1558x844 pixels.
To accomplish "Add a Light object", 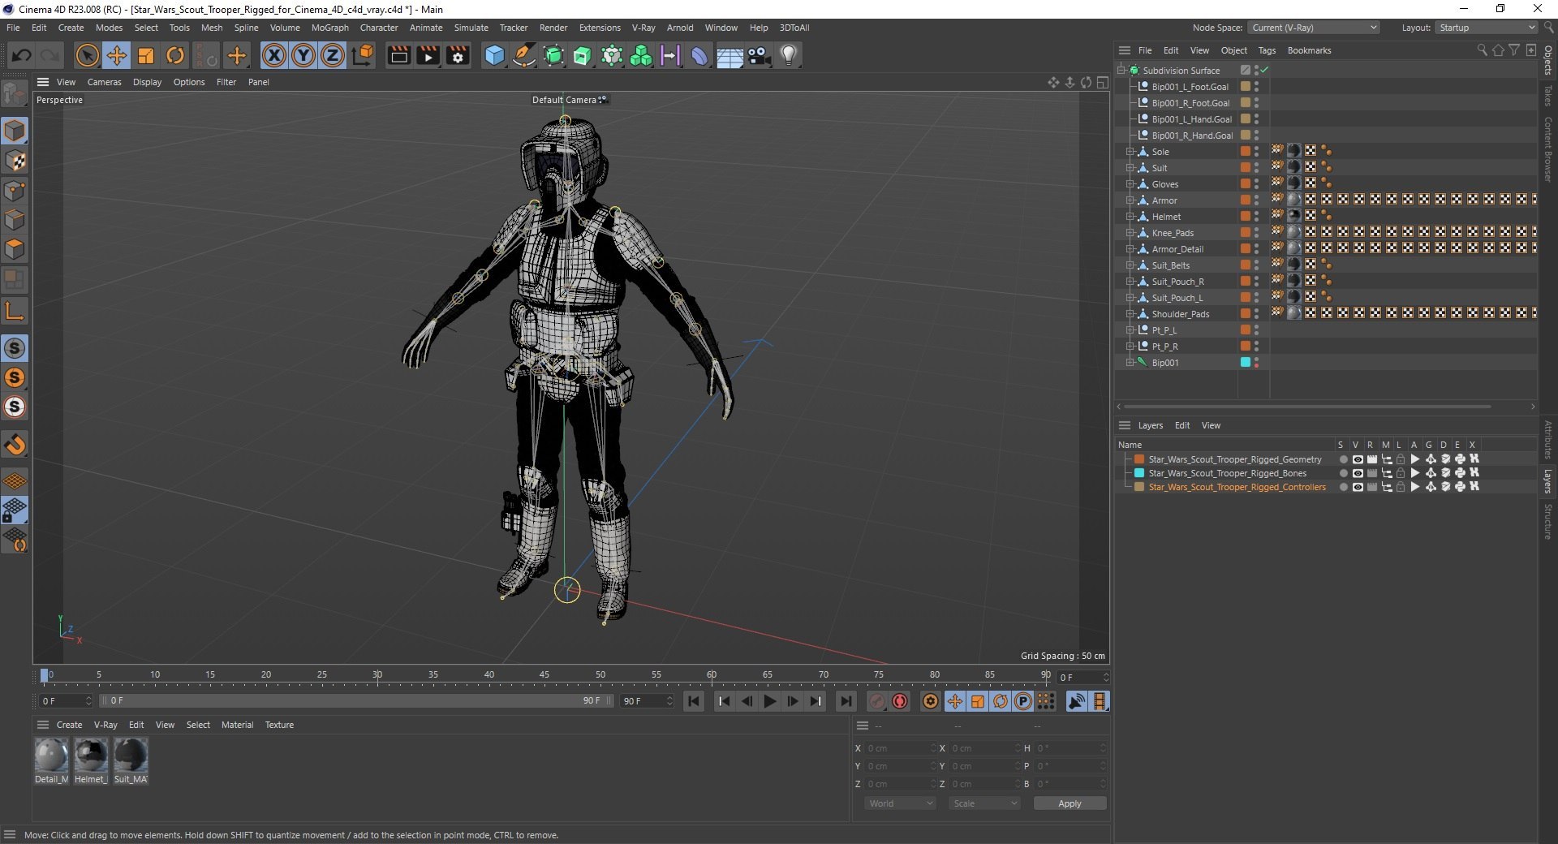I will (789, 55).
